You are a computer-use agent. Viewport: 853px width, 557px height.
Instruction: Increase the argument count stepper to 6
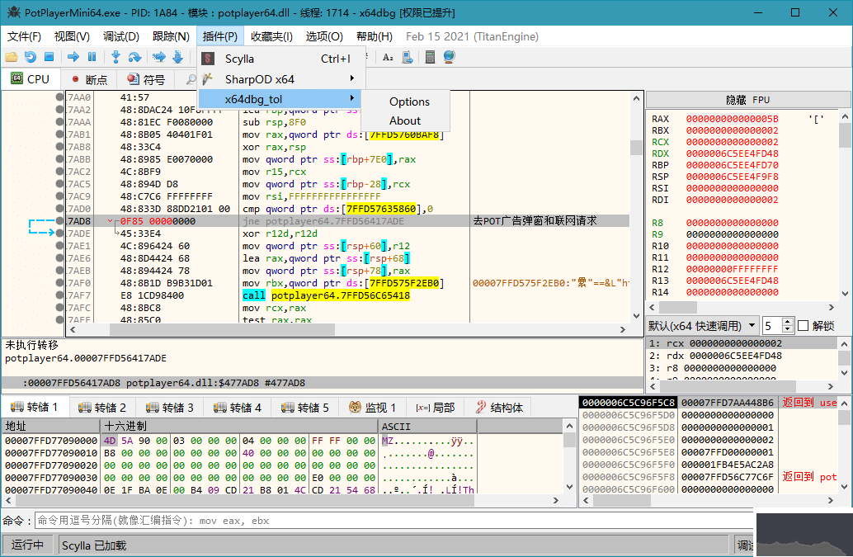click(x=788, y=321)
